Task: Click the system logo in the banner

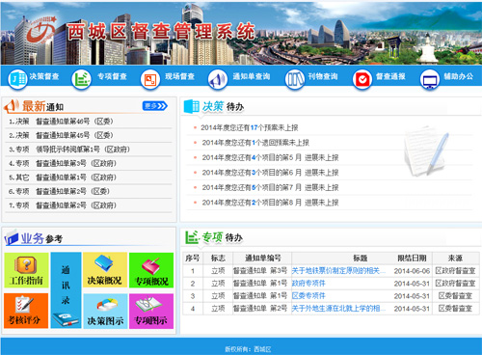Action: 41,31
